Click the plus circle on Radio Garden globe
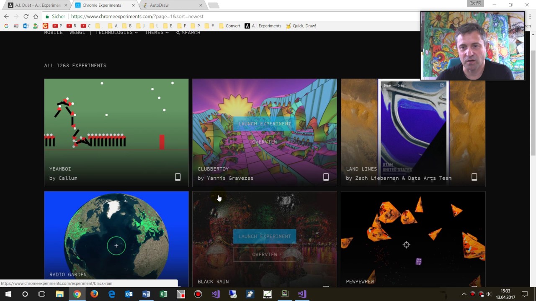 click(x=116, y=246)
